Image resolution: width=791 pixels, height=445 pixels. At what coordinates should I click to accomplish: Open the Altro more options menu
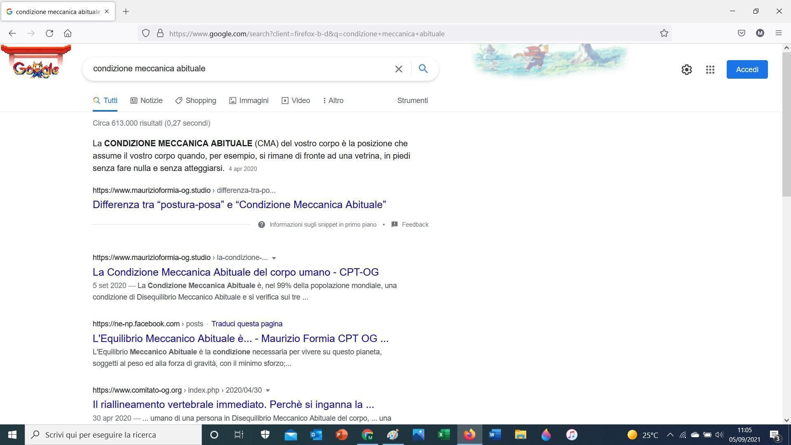coord(333,101)
